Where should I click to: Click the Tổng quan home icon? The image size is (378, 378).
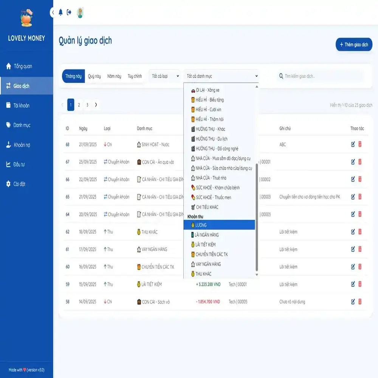(x=9, y=65)
